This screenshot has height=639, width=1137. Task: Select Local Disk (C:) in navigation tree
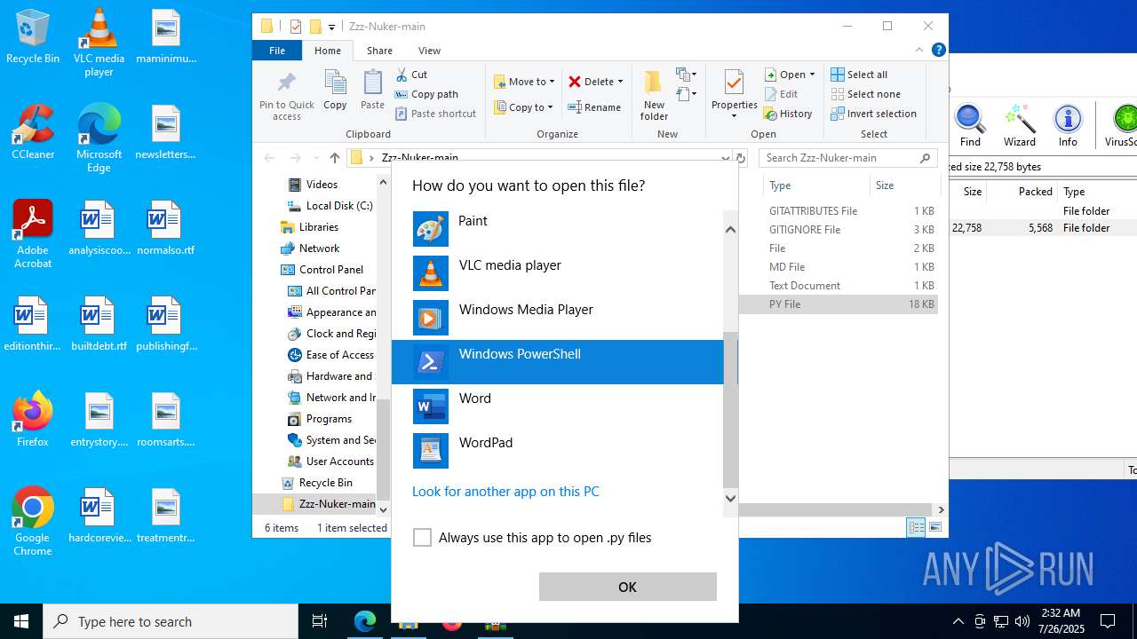coord(338,206)
